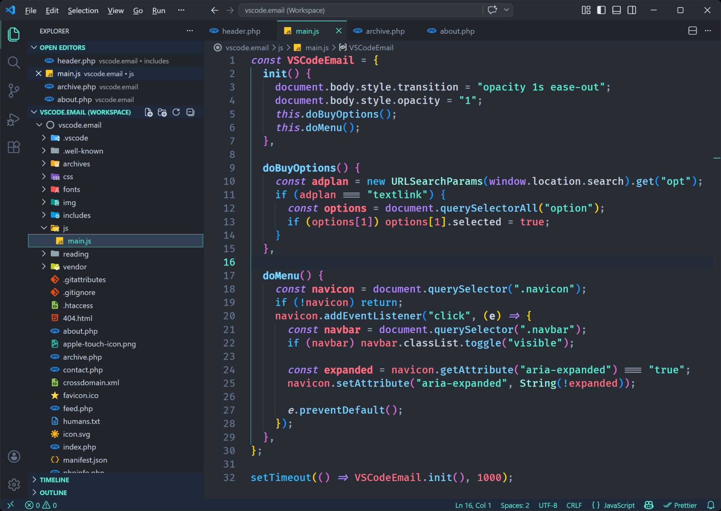Open notifications bell in status bar
This screenshot has height=511, width=721.
point(711,505)
